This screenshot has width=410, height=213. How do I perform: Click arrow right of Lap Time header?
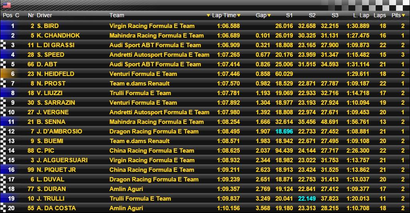239,16
